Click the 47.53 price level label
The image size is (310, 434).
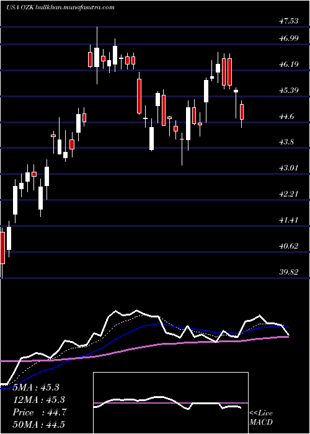[289, 20]
